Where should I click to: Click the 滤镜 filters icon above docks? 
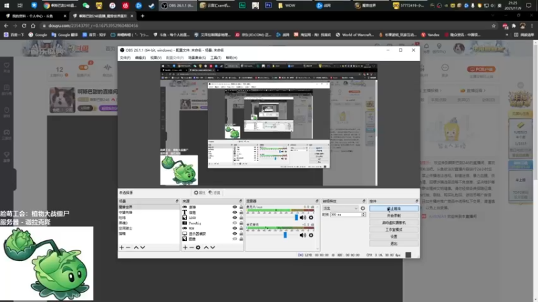[214, 193]
